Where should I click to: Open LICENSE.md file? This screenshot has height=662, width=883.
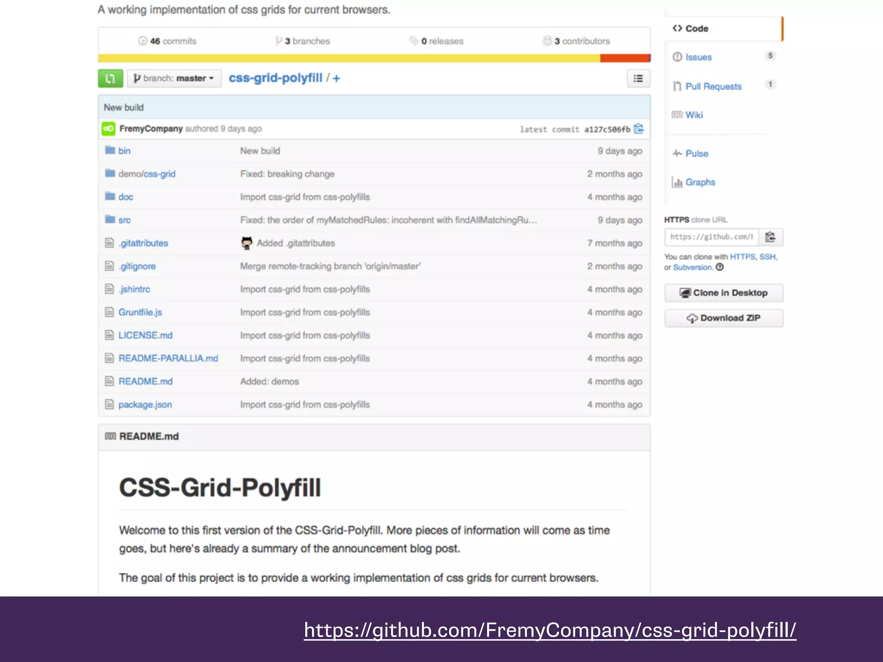point(145,335)
